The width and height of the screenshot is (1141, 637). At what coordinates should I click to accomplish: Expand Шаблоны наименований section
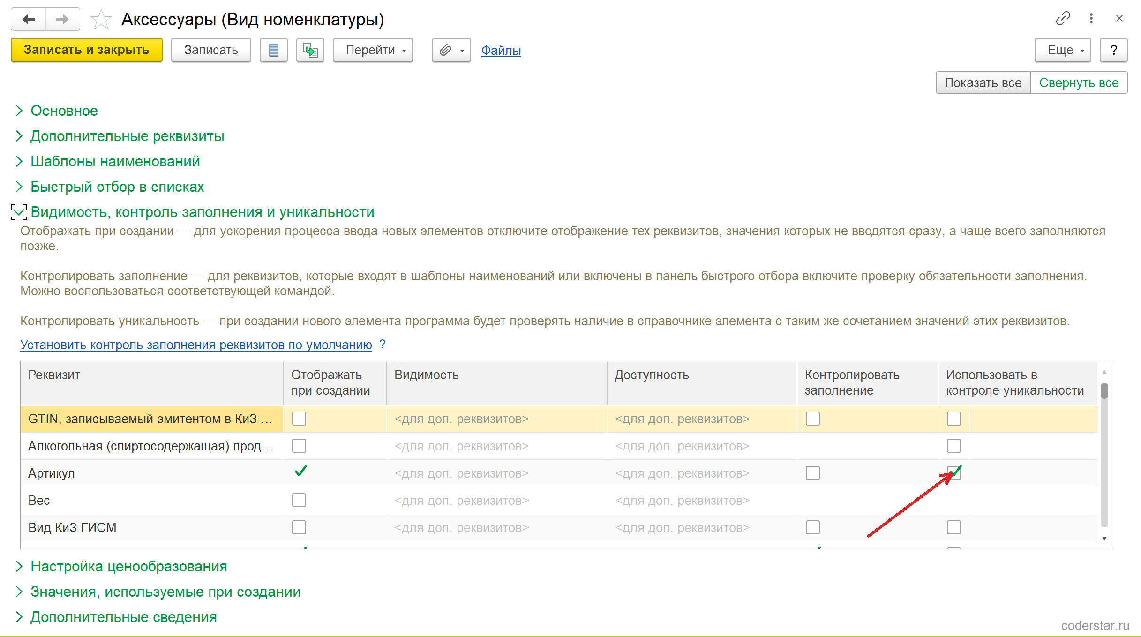115,161
